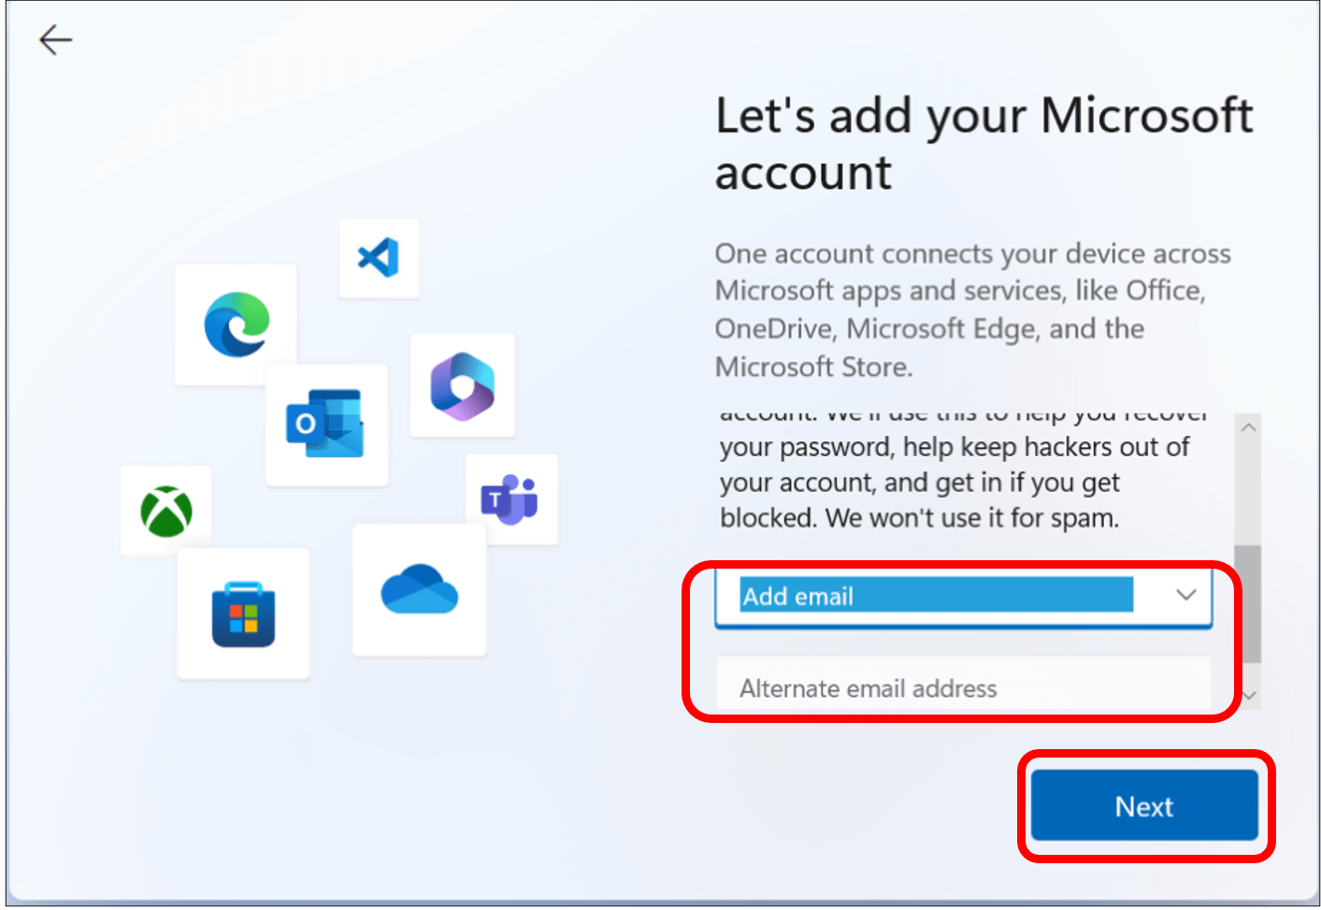Screen dimensions: 1321x910
Task: Click the Microsoft 365 icon tile
Action: pyautogui.click(x=463, y=385)
